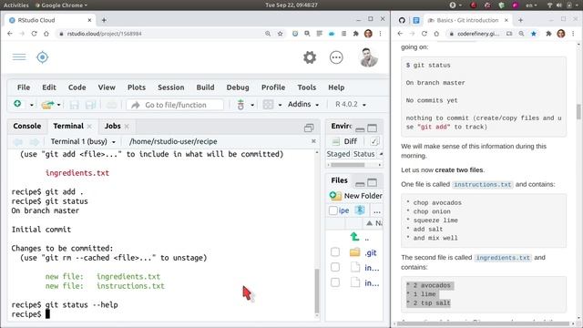The image size is (583, 328).
Task: Open the File menu in RStudio
Action: (x=24, y=87)
